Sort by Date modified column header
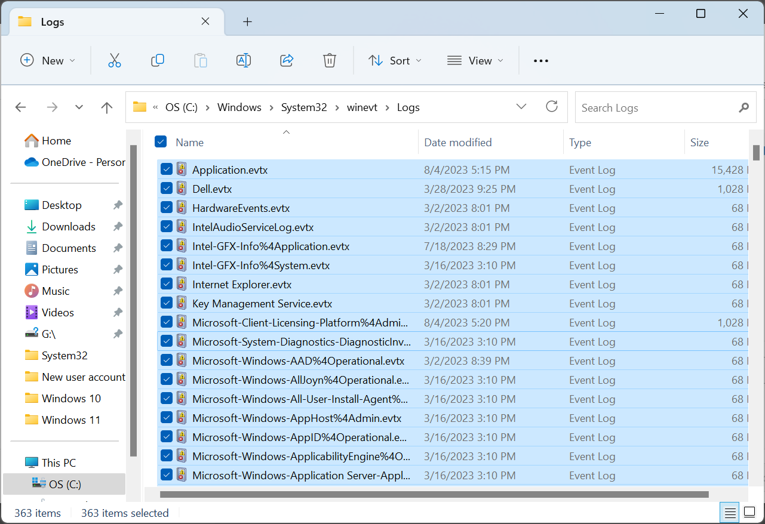This screenshot has width=765, height=524. (x=458, y=142)
